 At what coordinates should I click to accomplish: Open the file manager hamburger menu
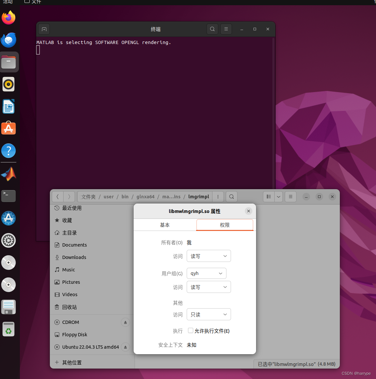click(x=290, y=197)
